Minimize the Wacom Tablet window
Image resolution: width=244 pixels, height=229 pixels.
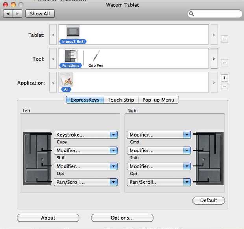(x=13, y=5)
